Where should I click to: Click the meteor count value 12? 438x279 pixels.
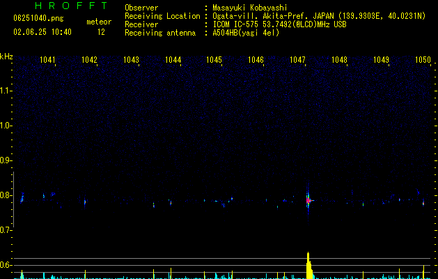click(x=101, y=32)
